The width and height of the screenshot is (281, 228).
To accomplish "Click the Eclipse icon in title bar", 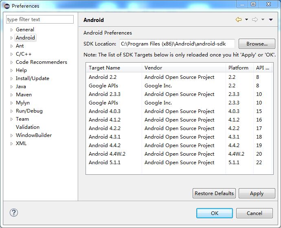I will tap(7, 6).
